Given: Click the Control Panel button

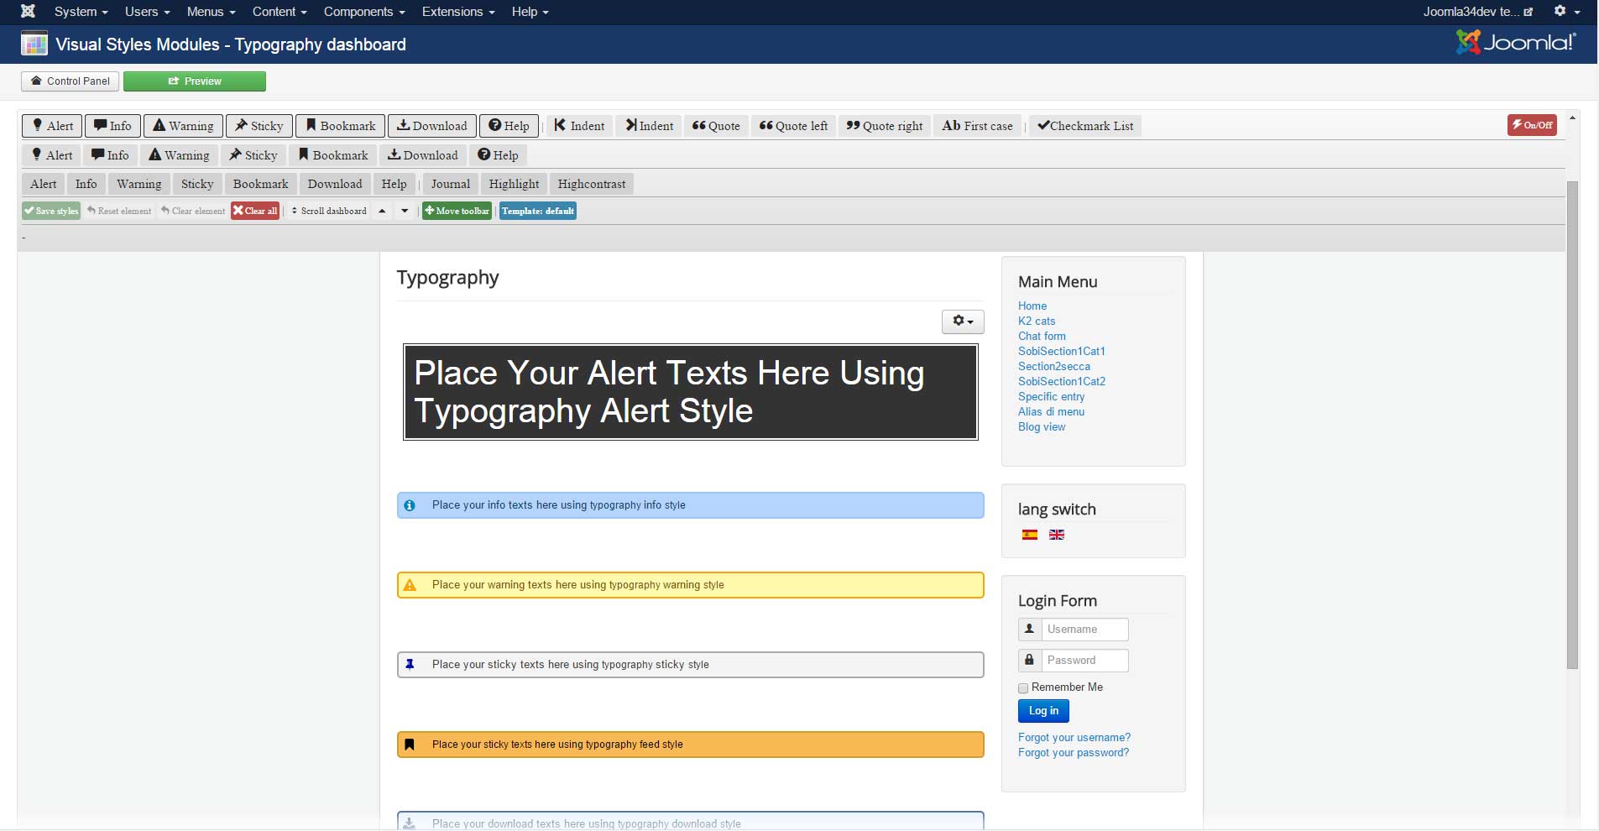Looking at the screenshot, I should (x=71, y=81).
